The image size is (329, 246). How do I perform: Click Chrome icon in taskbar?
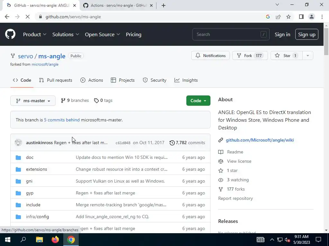(x=71, y=240)
